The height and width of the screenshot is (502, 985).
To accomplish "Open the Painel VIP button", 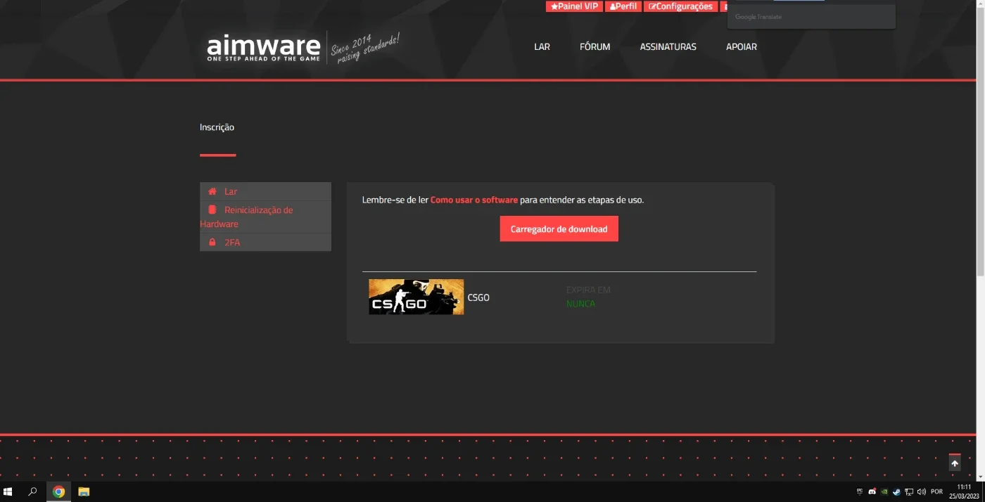I will coord(574,6).
